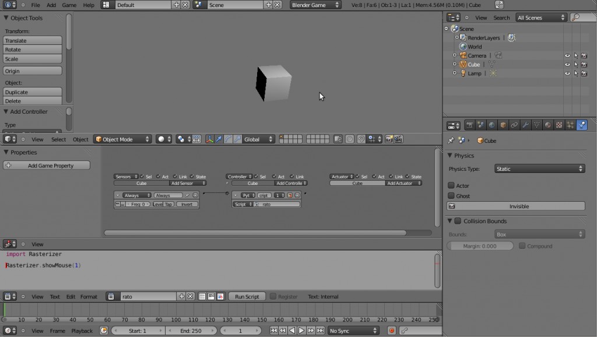Open the Particles sparkles icon
Screen dimensions: 597x337
(x=570, y=124)
